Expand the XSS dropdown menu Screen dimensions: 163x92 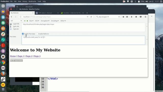click(x=37, y=21)
